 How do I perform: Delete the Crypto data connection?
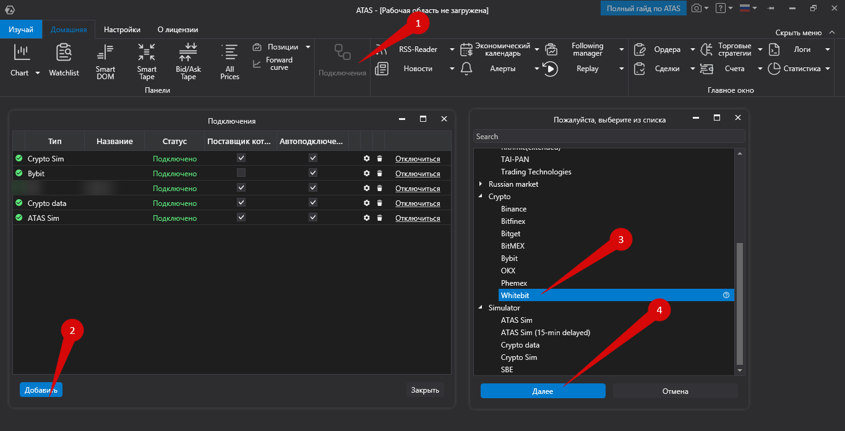tap(380, 203)
